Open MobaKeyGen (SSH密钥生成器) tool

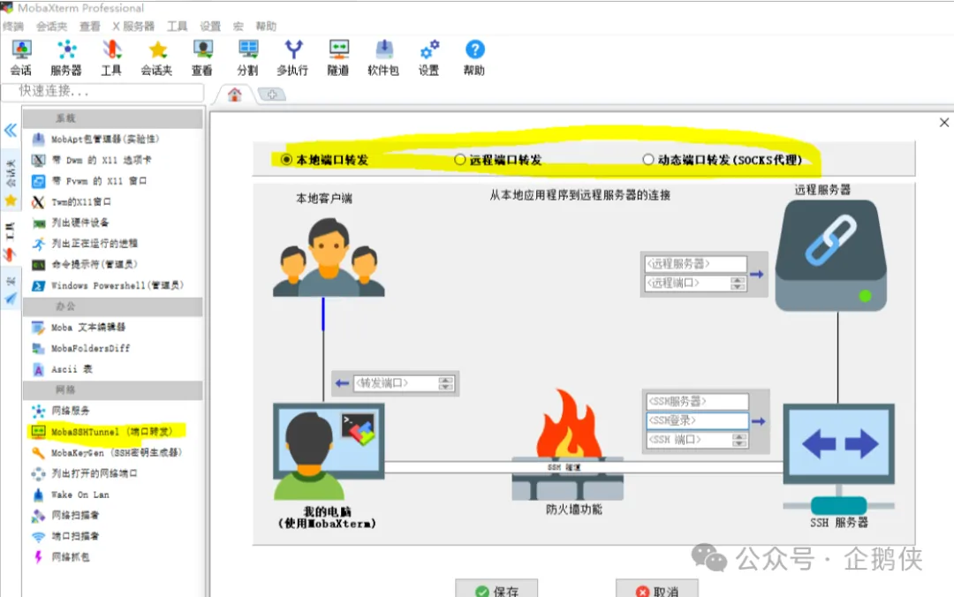(107, 453)
